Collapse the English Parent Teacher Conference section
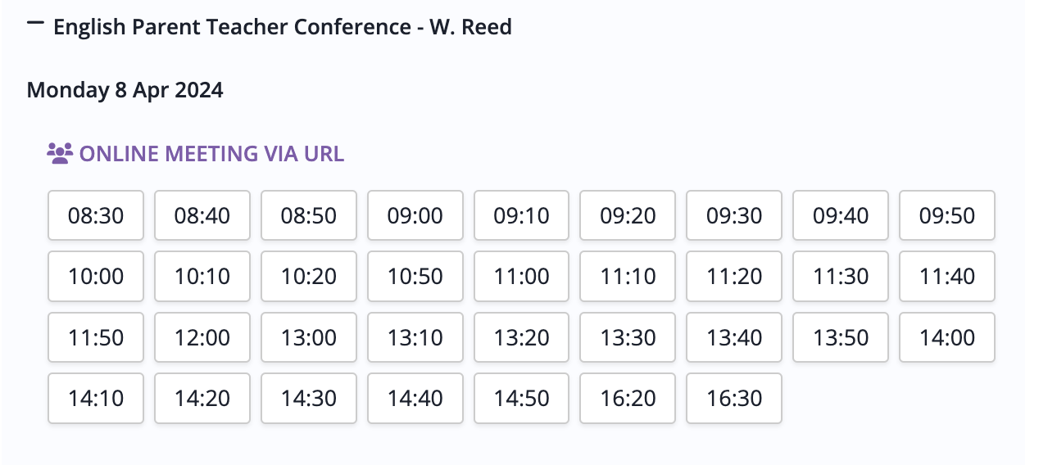Image resolution: width=1057 pixels, height=465 pixels. (x=35, y=25)
